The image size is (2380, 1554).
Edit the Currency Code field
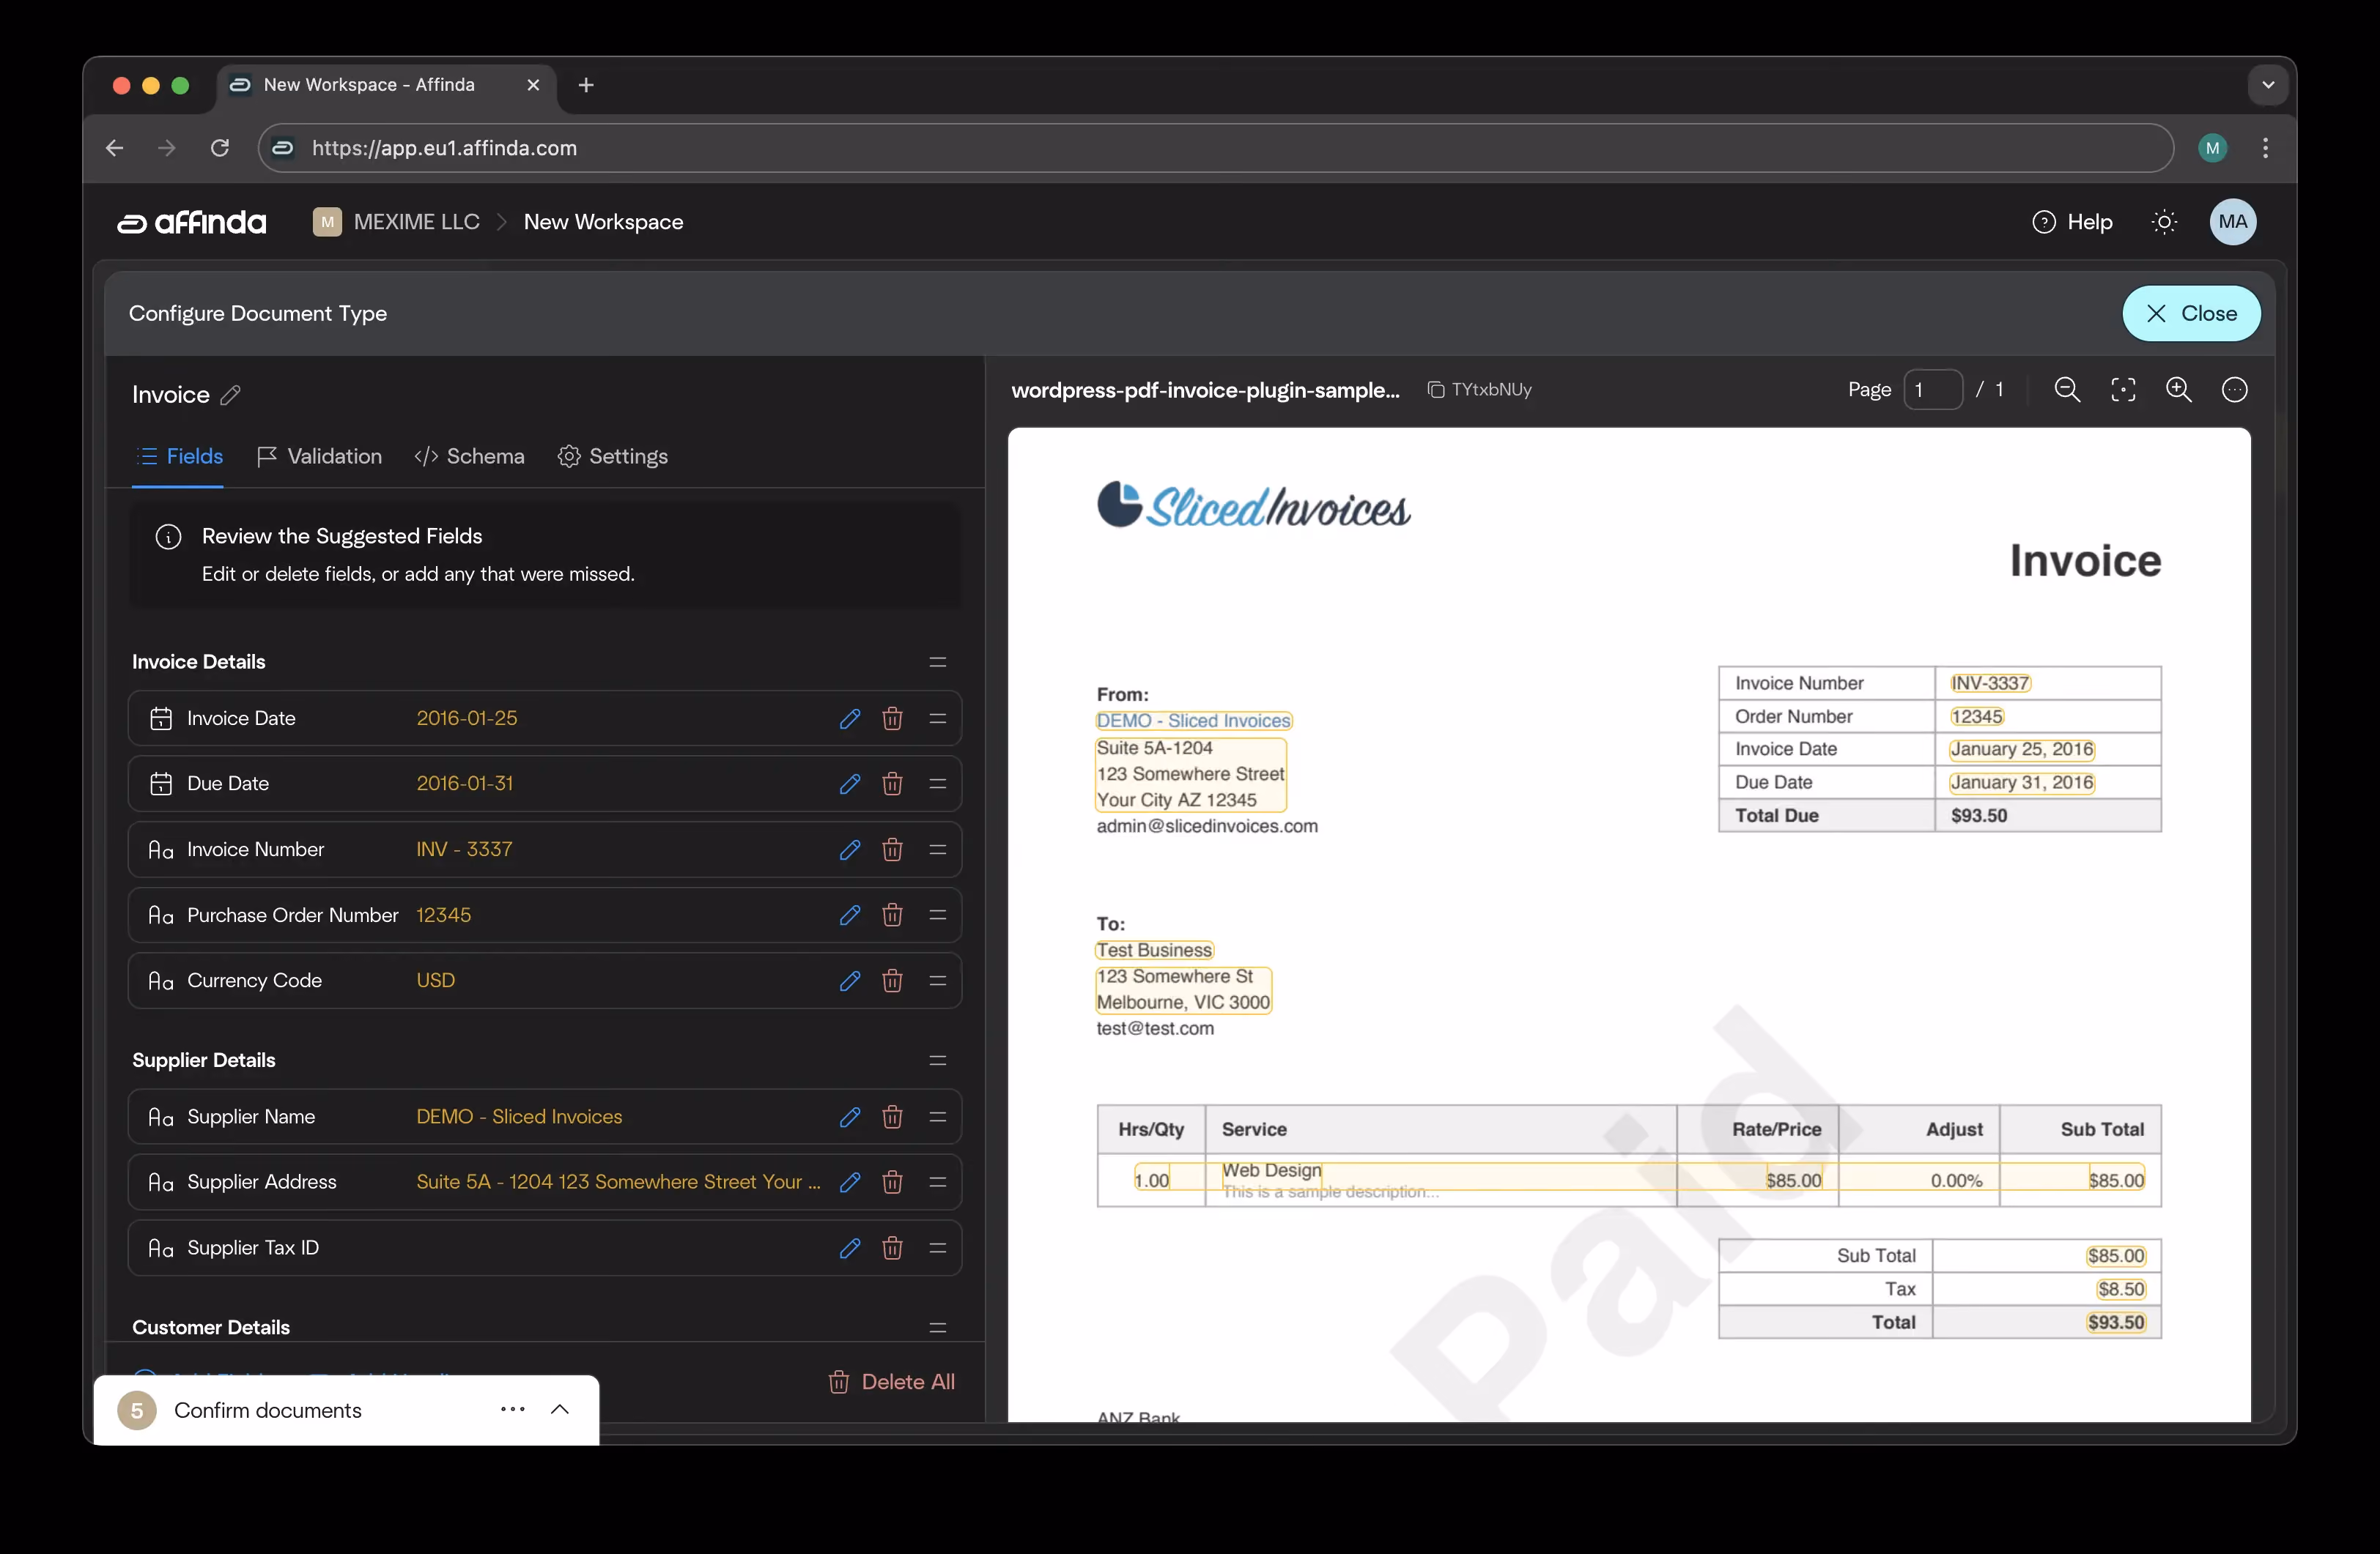point(849,981)
